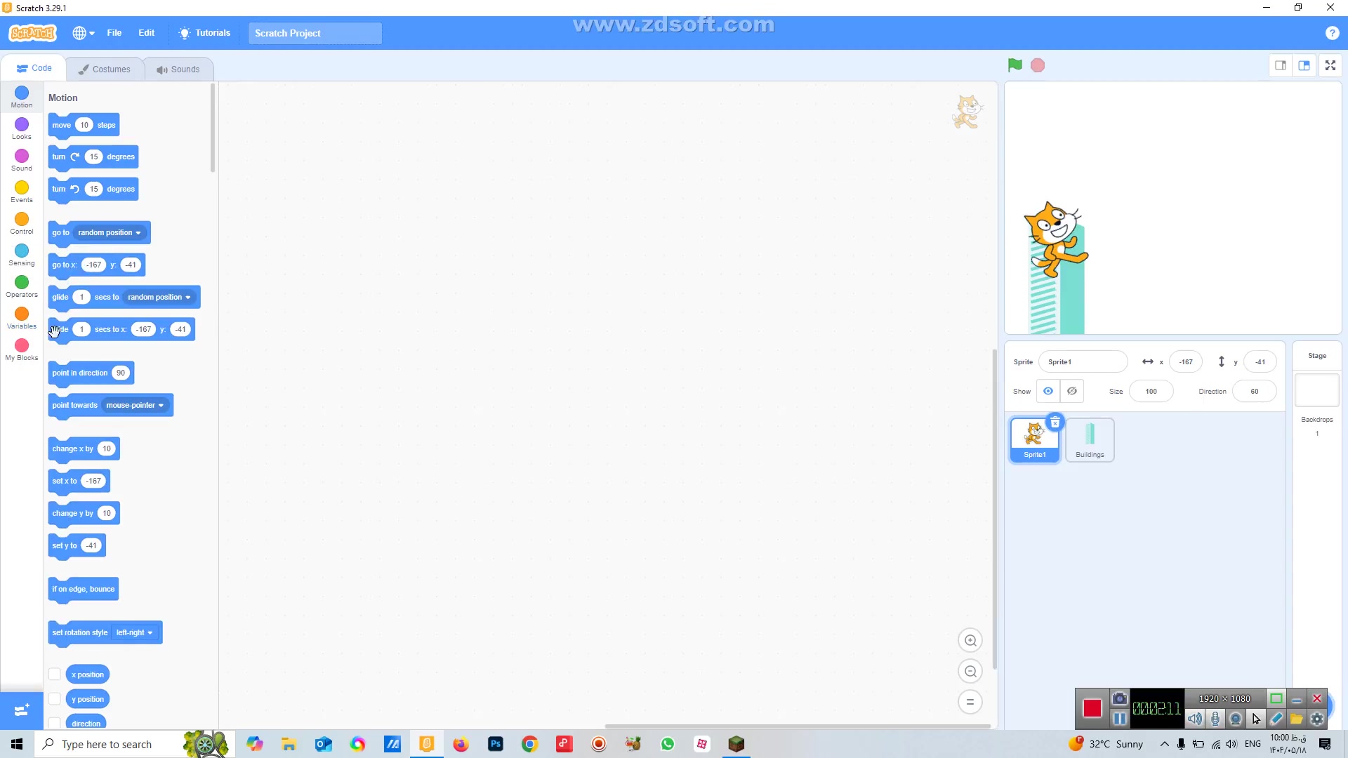Open Tutorials from the menu bar
This screenshot has width=1348, height=758.
click(x=204, y=33)
